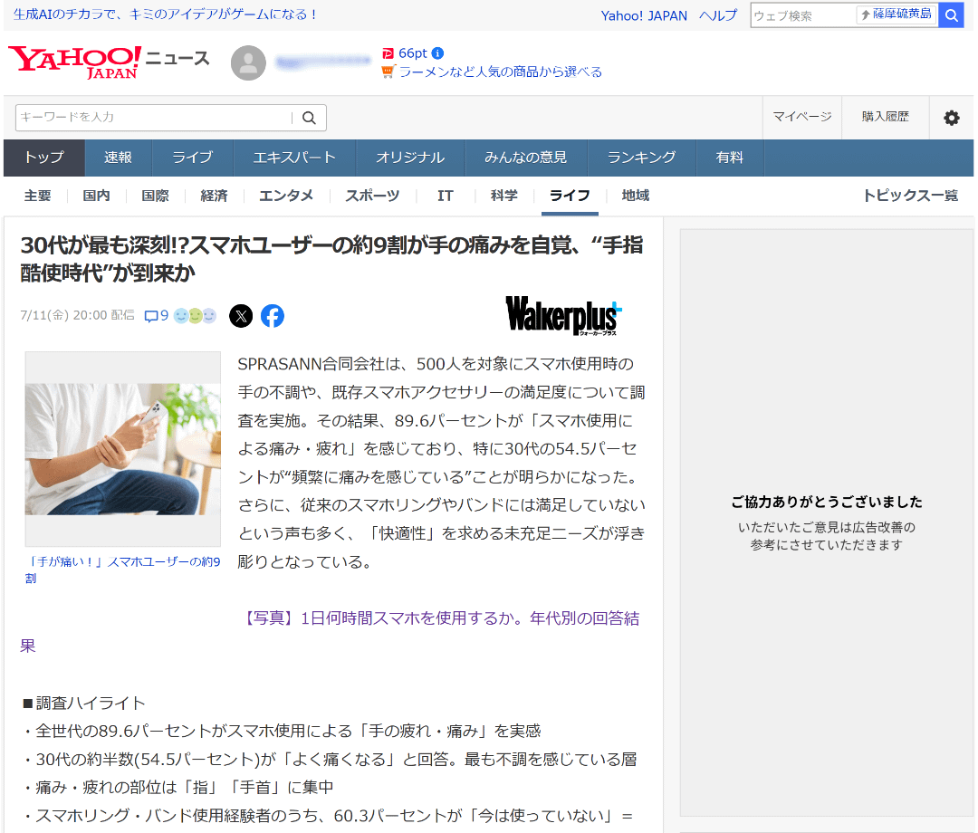Viewport: 978px width, 833px height.
Task: Click the blue web search magnifier button
Action: (951, 15)
